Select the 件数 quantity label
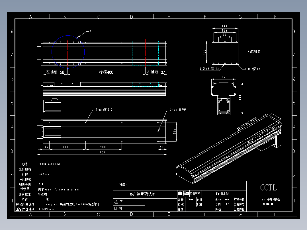 pyautogui.click(x=218, y=210)
